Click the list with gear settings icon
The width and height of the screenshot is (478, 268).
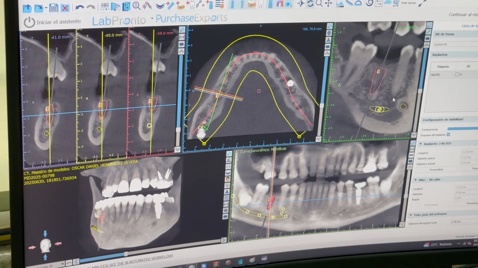(220, 4)
